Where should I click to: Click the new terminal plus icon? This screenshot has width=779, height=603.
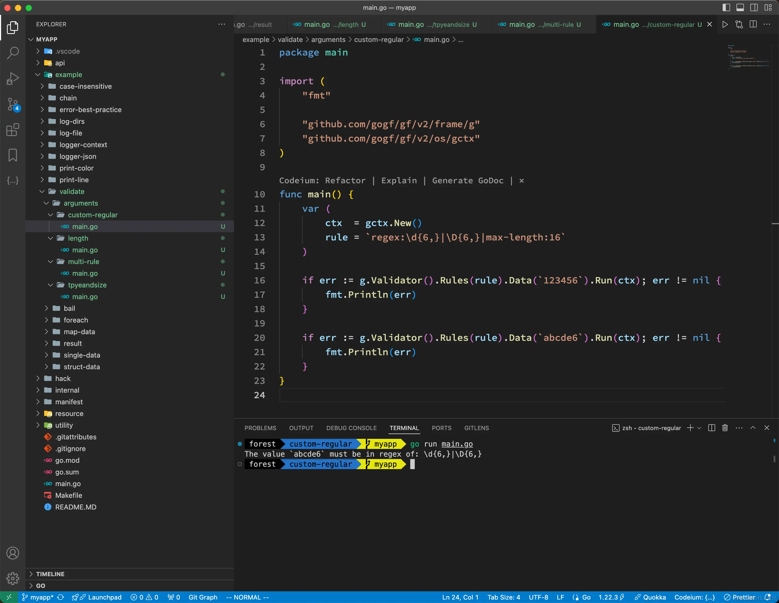690,428
